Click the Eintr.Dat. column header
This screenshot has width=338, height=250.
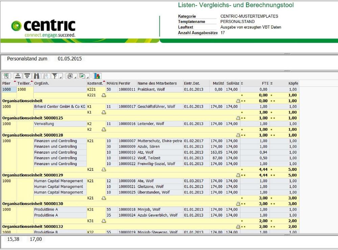192,83
